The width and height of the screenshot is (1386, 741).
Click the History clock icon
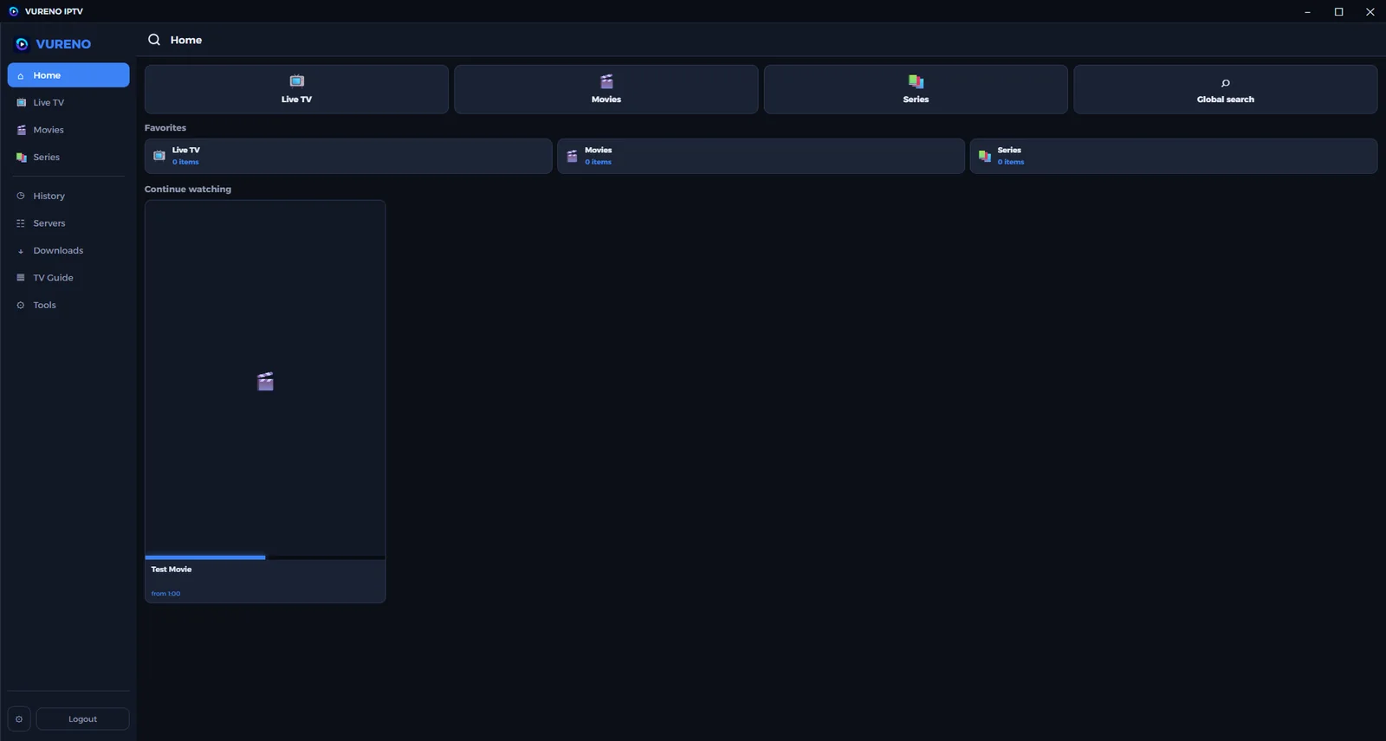(21, 196)
